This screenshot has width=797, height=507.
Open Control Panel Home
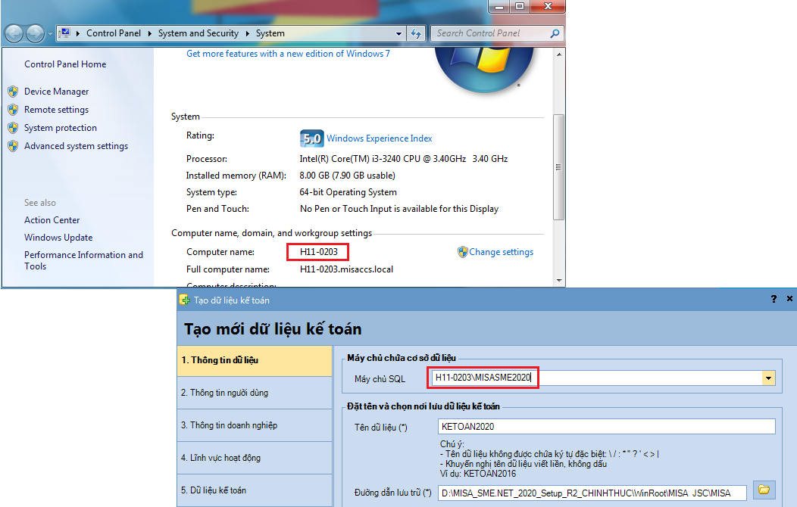click(65, 64)
